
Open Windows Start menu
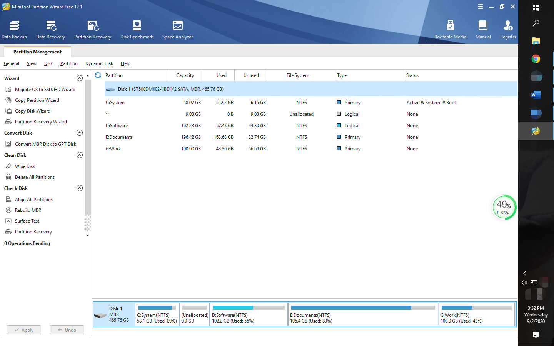[536, 7]
